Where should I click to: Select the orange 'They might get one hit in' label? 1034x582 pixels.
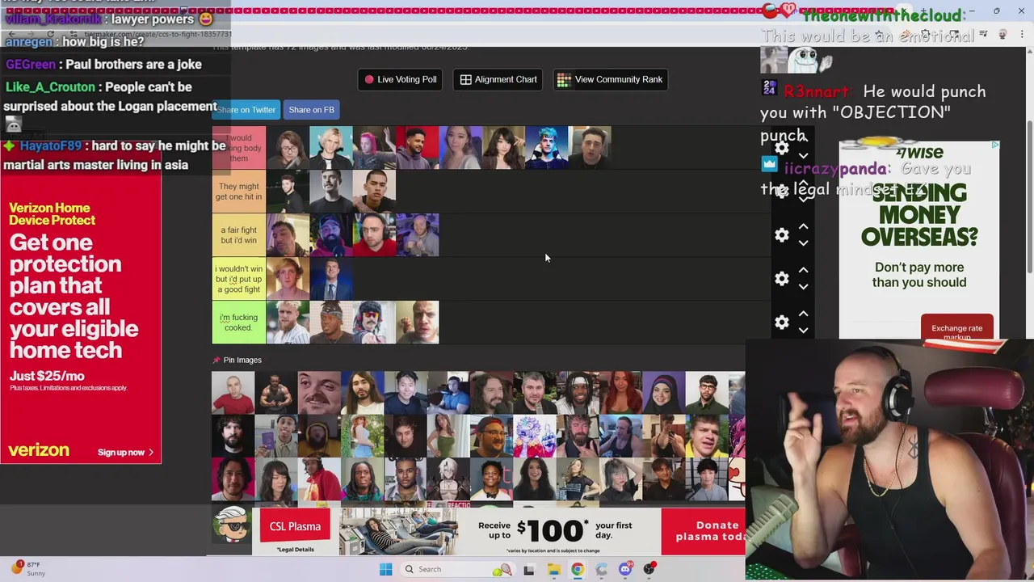(238, 192)
